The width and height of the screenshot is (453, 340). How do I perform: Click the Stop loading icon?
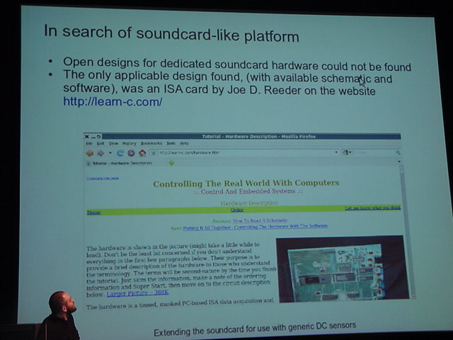click(131, 153)
